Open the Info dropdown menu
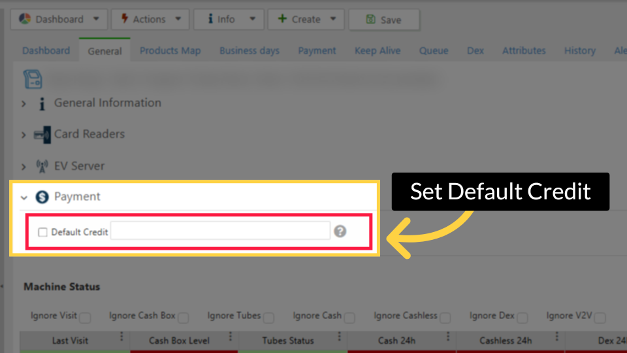Image resolution: width=627 pixels, height=353 pixels. [229, 19]
